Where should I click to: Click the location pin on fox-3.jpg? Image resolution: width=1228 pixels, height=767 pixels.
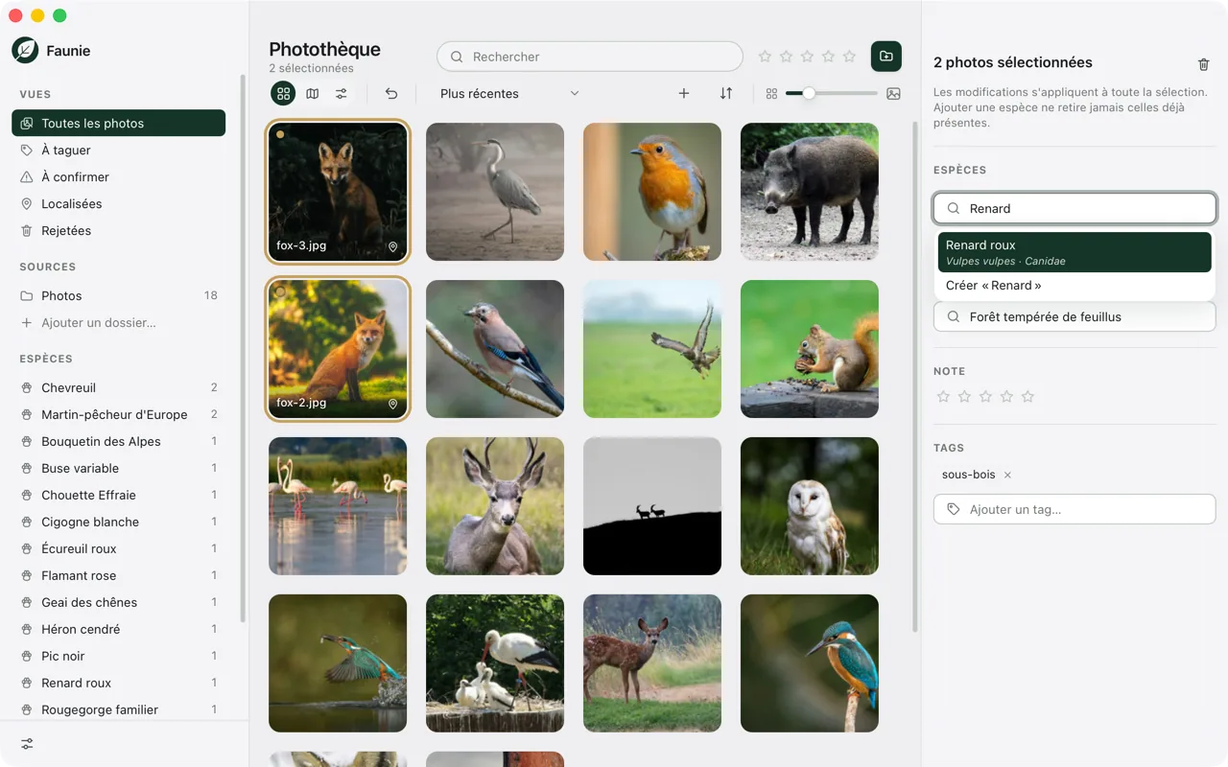[392, 246]
